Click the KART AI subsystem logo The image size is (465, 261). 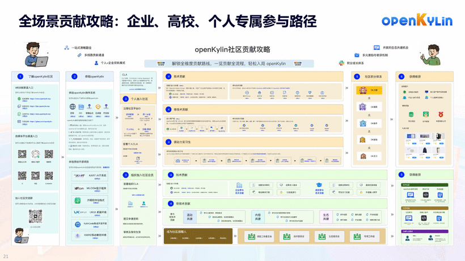pyautogui.click(x=79, y=176)
